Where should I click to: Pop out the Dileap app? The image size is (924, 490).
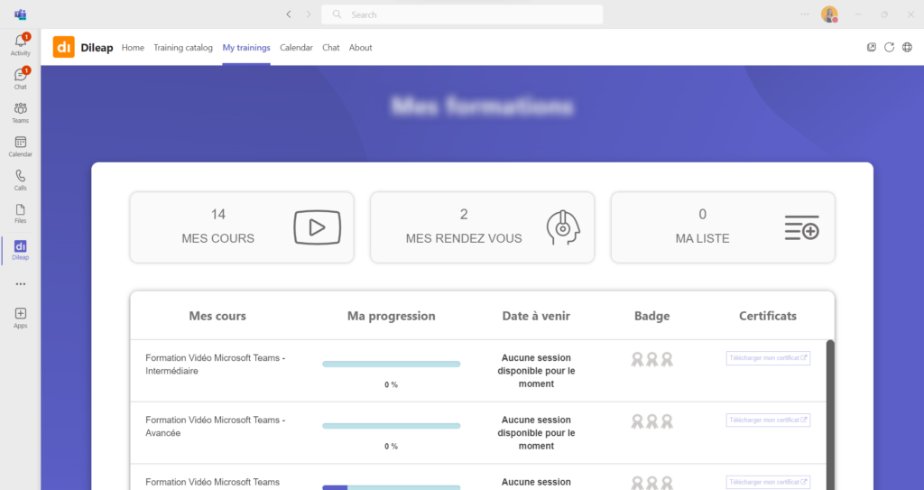point(872,47)
